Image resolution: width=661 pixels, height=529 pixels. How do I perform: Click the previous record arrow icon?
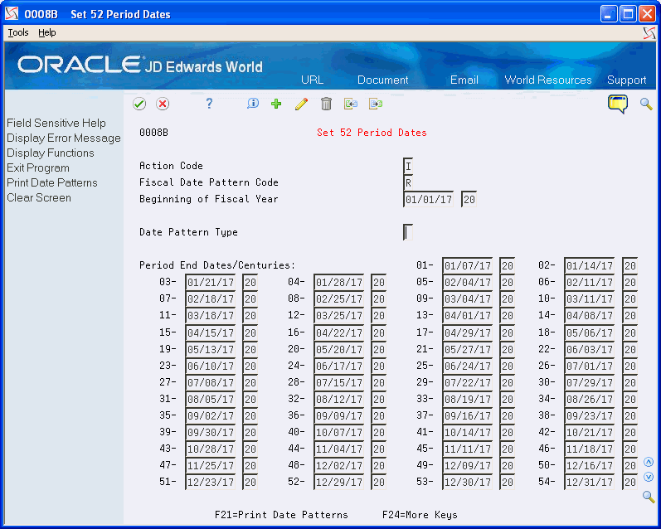tap(351, 104)
